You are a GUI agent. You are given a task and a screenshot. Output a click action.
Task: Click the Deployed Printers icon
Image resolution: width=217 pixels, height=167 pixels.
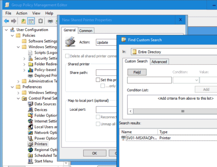(30, 75)
